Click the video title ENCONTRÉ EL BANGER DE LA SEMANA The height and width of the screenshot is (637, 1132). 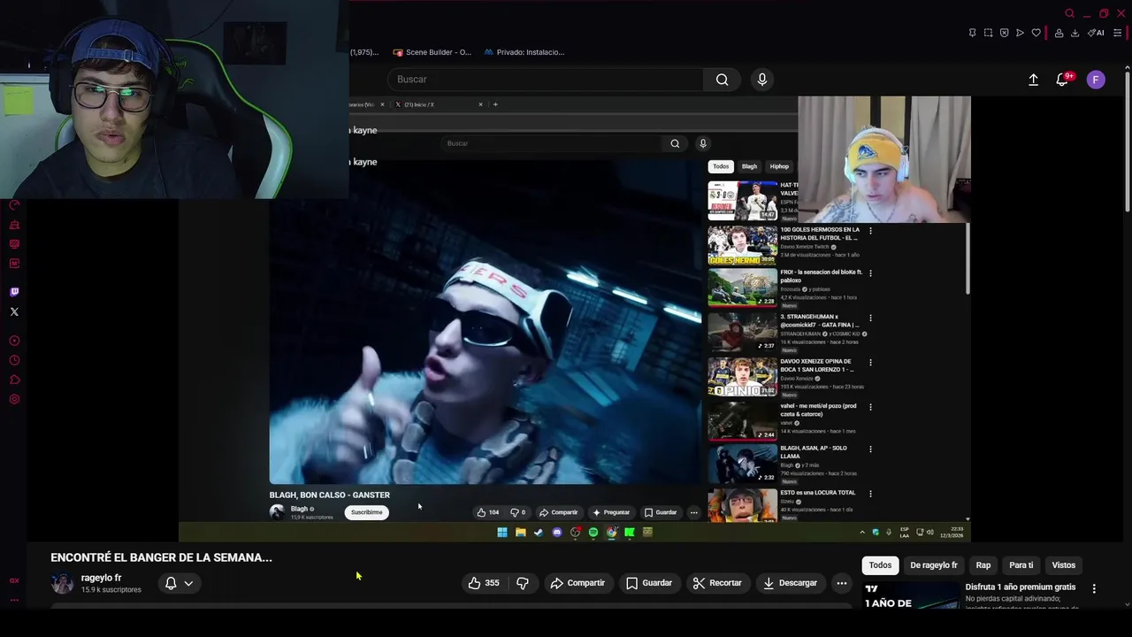[161, 557]
